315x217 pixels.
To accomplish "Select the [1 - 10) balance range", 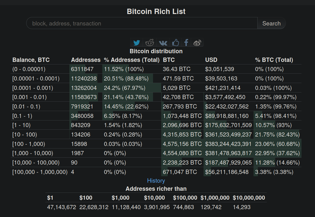I will pos(21,125).
